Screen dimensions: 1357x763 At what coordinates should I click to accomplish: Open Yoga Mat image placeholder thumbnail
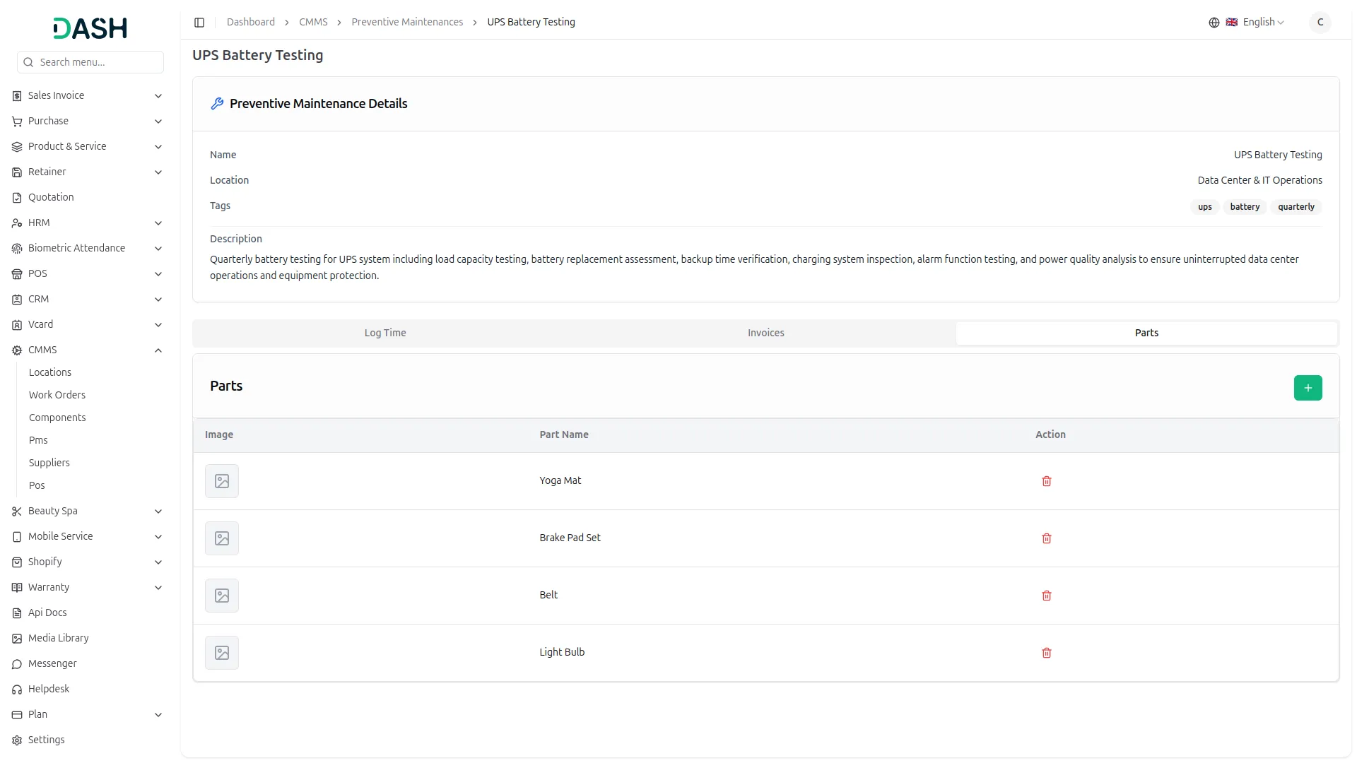pos(221,481)
